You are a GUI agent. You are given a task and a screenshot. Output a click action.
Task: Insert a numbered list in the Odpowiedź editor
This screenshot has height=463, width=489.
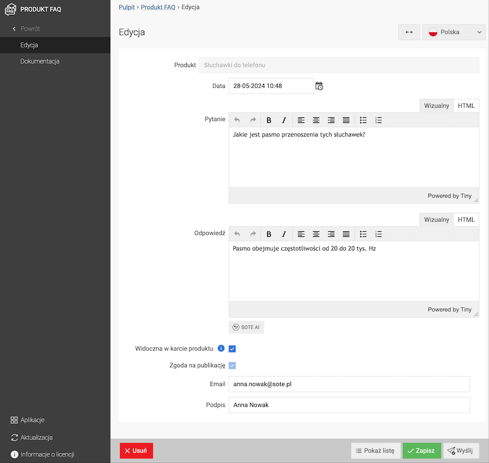click(x=378, y=233)
